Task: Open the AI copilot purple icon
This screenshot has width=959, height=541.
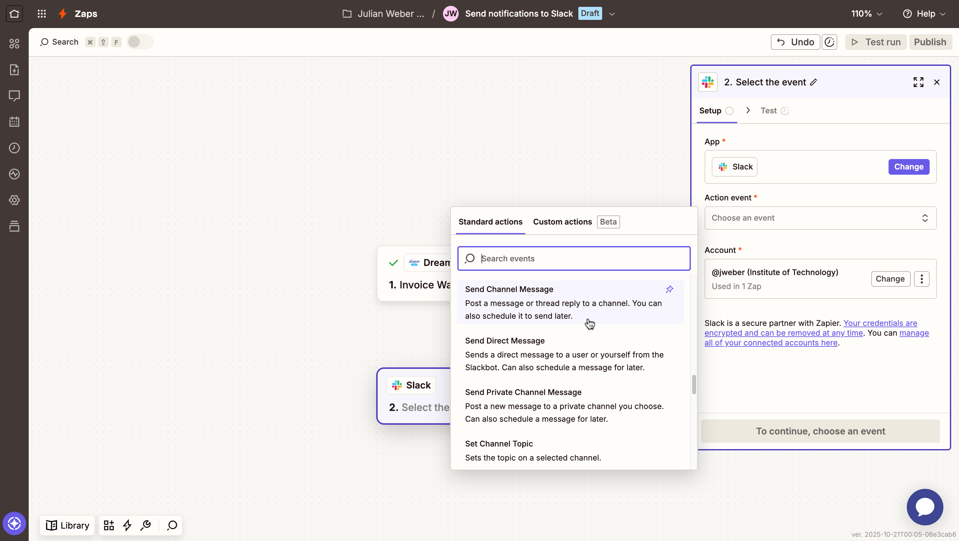Action: coord(14,523)
